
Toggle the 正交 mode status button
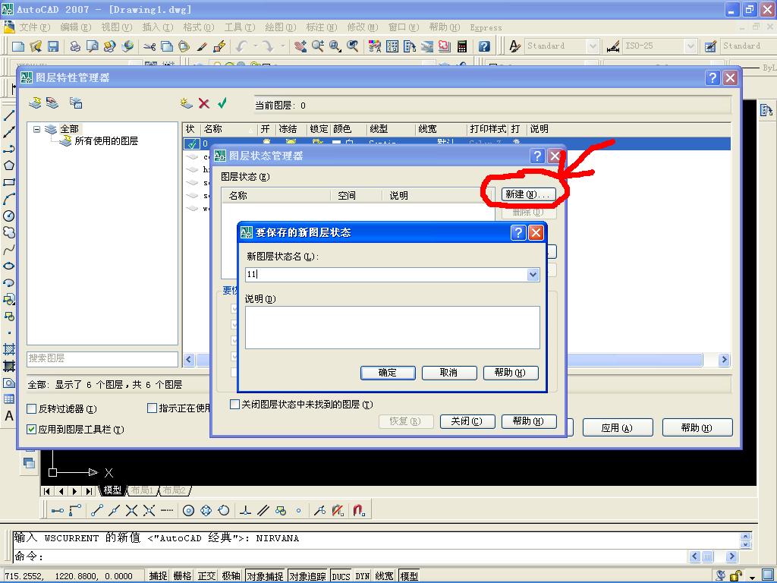tap(206, 575)
